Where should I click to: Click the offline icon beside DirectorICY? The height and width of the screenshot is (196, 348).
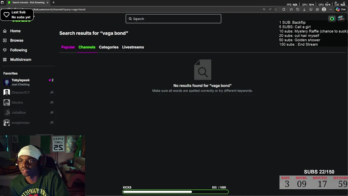pyautogui.click(x=52, y=92)
